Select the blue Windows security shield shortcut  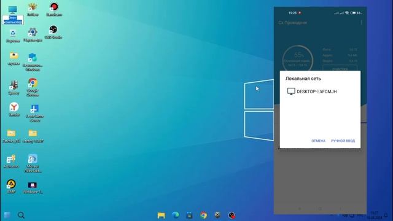point(33,62)
